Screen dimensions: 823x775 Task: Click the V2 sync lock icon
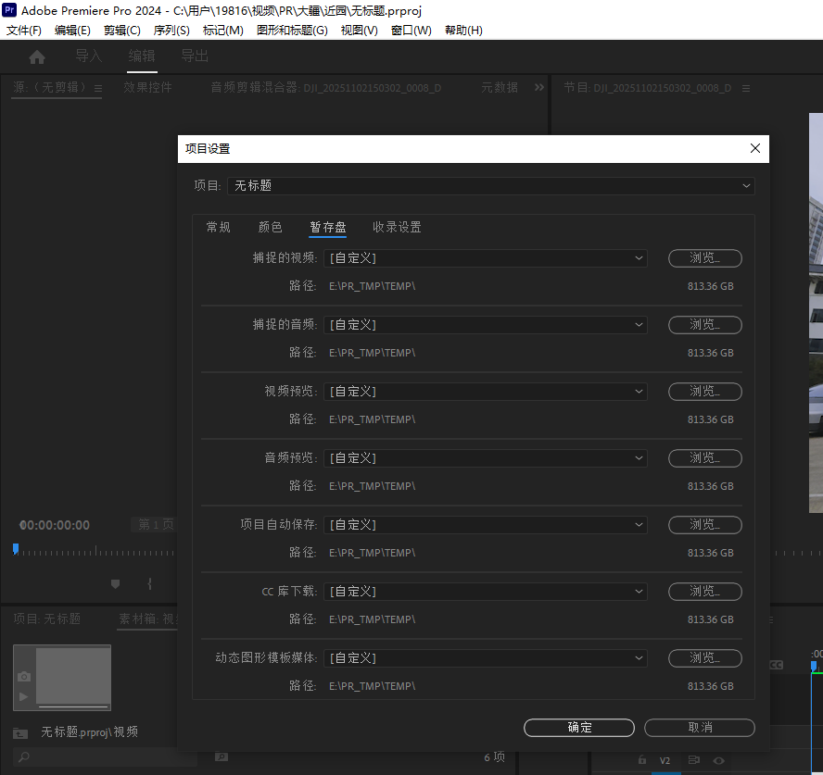[x=693, y=760]
